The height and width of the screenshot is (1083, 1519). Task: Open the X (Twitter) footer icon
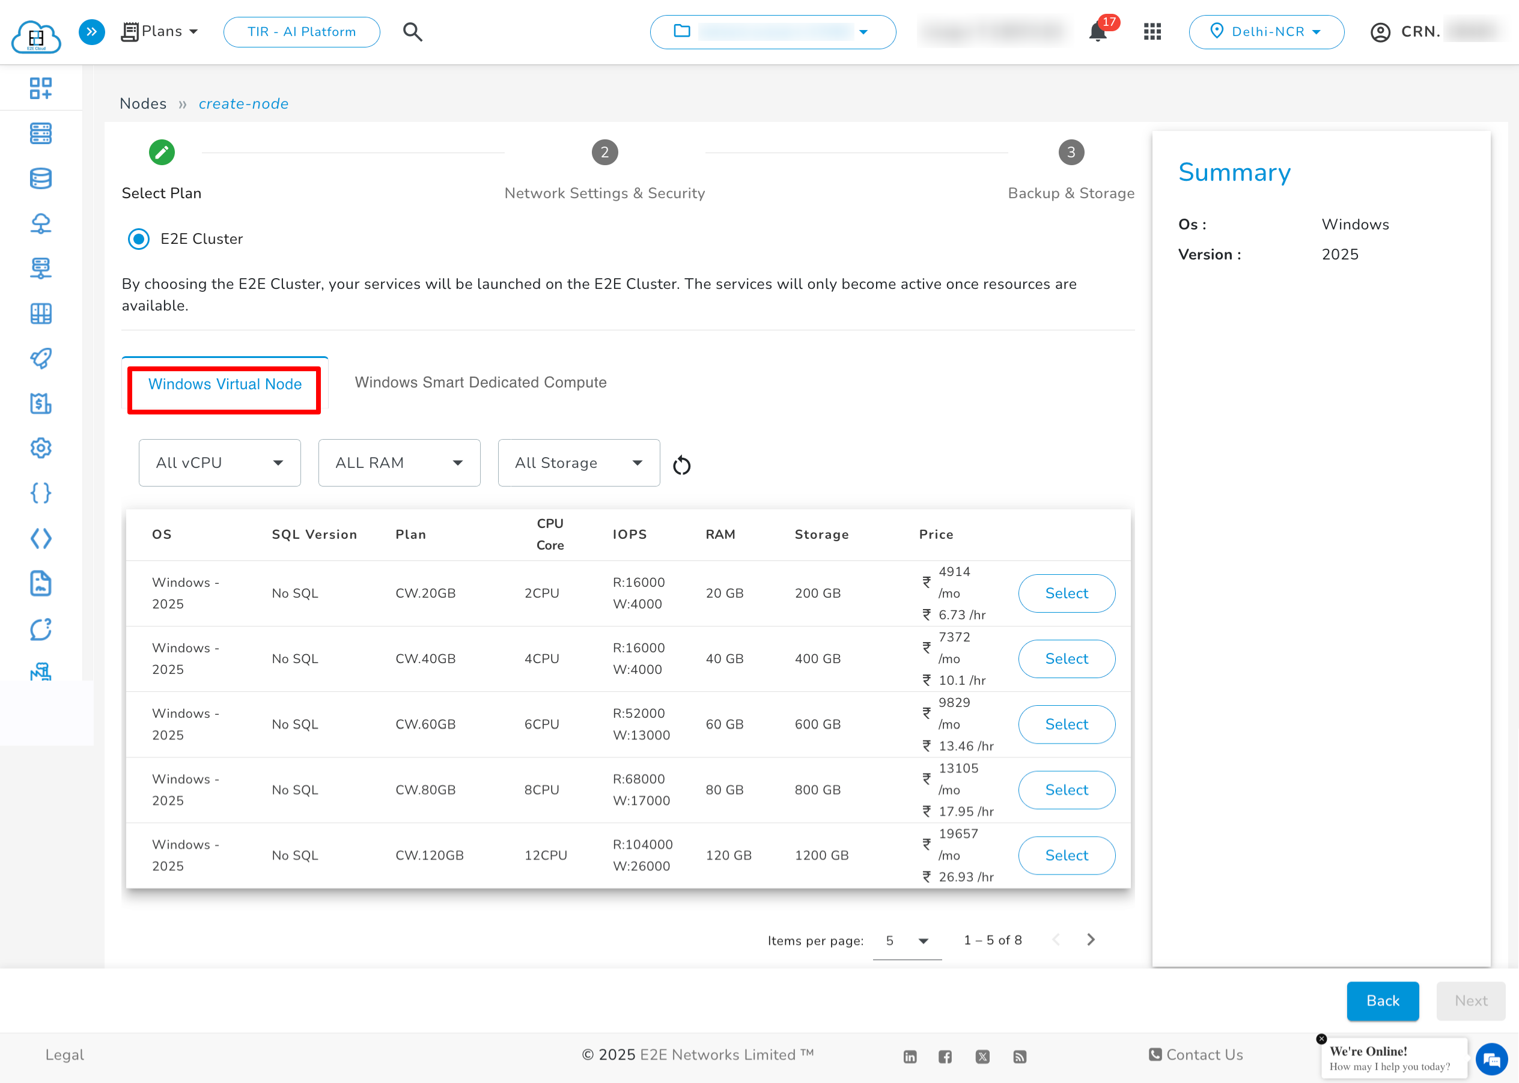tap(982, 1057)
